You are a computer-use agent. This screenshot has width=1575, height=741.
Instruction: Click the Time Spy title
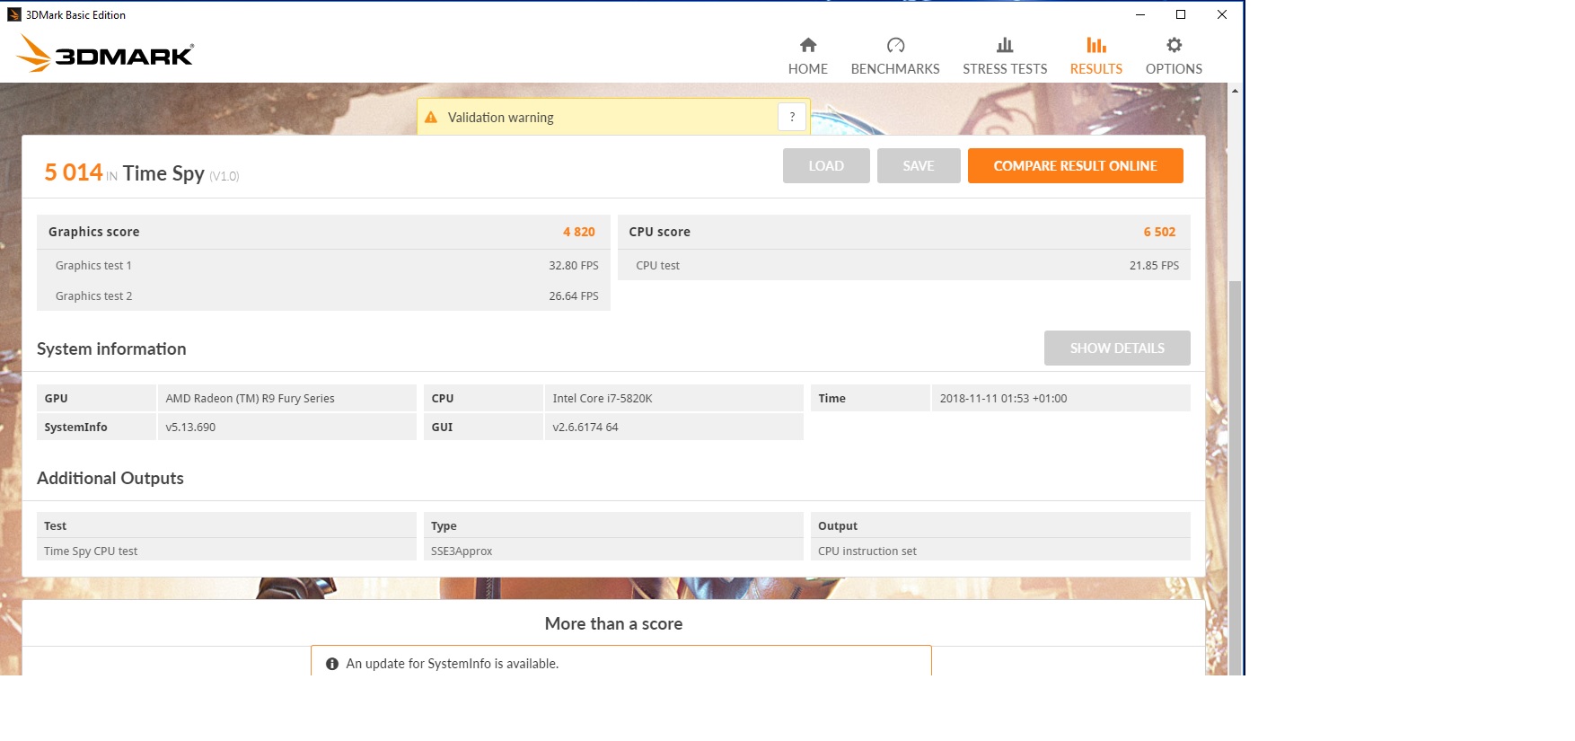pyautogui.click(x=163, y=173)
